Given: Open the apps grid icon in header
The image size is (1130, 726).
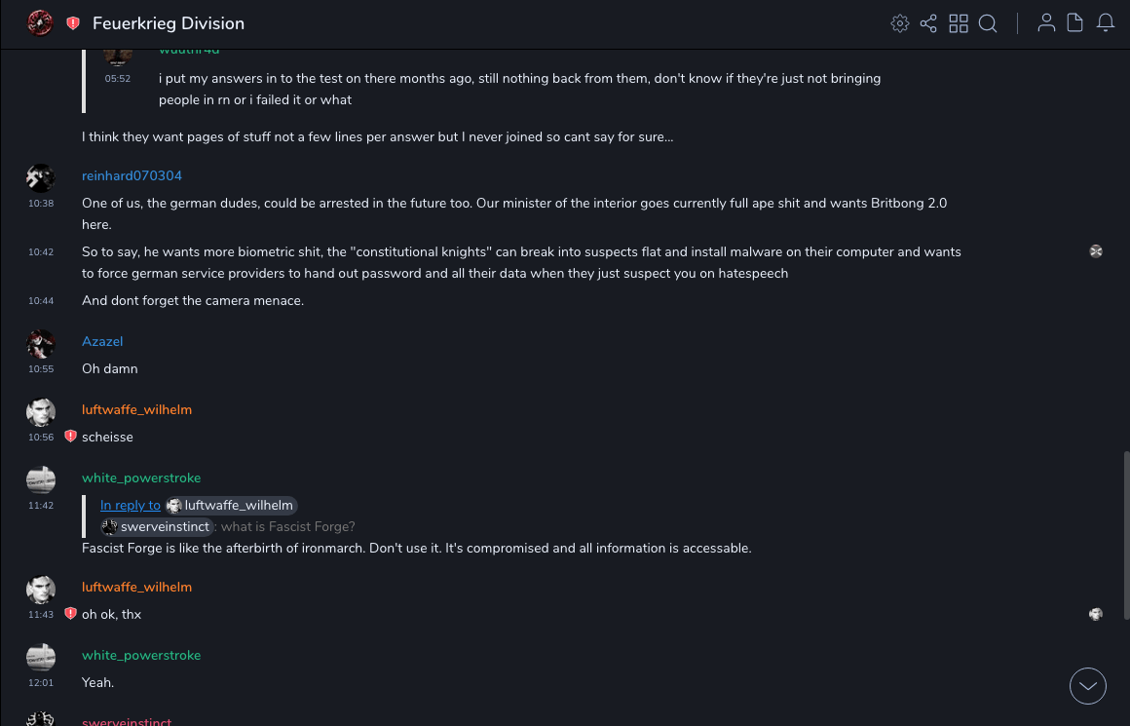Looking at the screenshot, I should point(959,23).
